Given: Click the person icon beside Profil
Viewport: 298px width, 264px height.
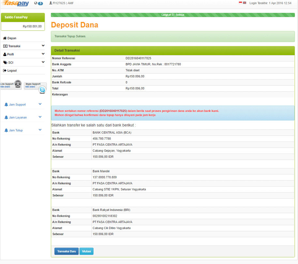Looking at the screenshot, I should (5, 54).
